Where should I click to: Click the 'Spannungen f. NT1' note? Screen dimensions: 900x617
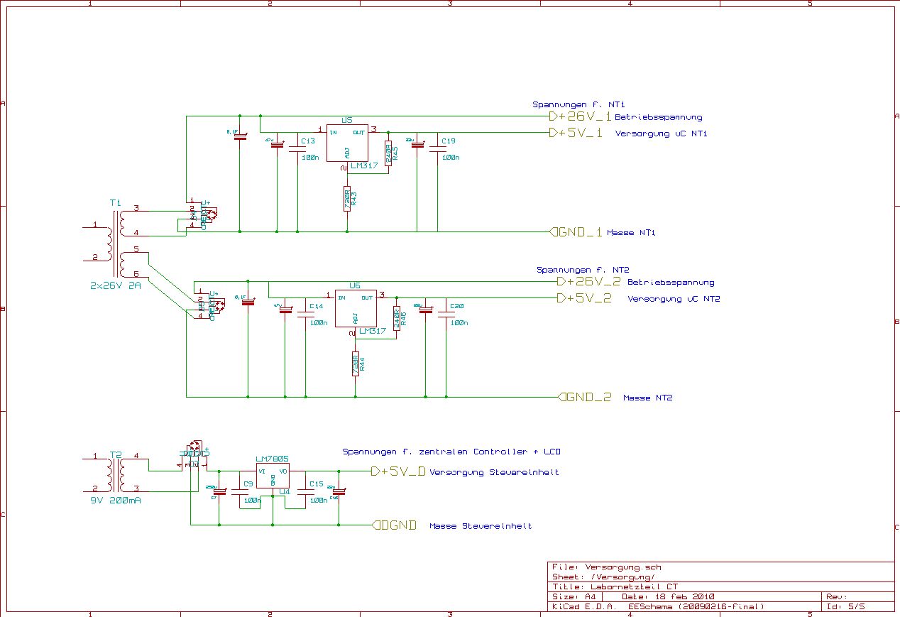(x=578, y=104)
